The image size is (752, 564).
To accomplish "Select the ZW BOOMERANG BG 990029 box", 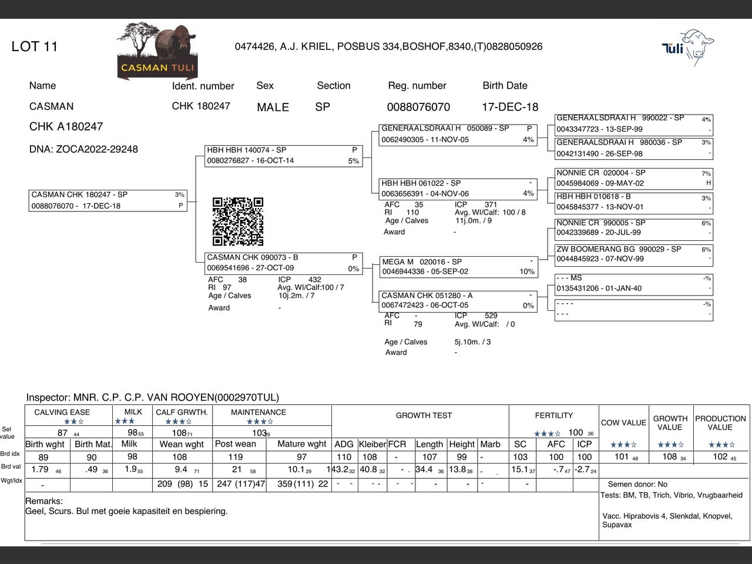I will (x=633, y=254).
